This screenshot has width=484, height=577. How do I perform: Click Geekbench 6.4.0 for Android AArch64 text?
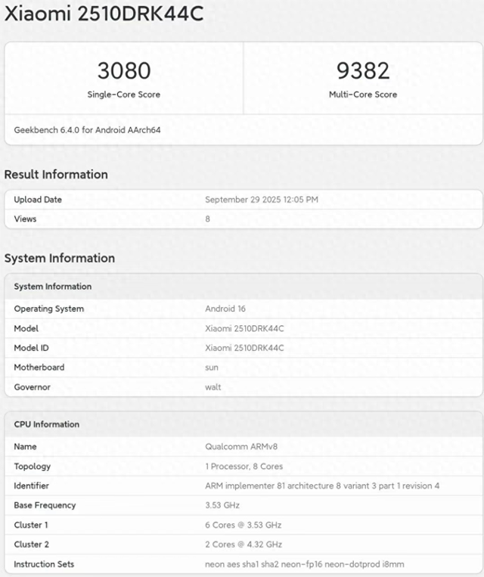coord(87,130)
